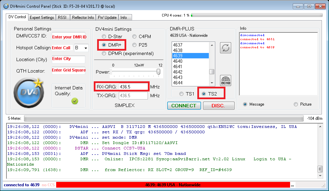This screenshot has width=329, height=191.
Task: Select reflector 4643 in the list
Action: pyautogui.click(x=191, y=77)
